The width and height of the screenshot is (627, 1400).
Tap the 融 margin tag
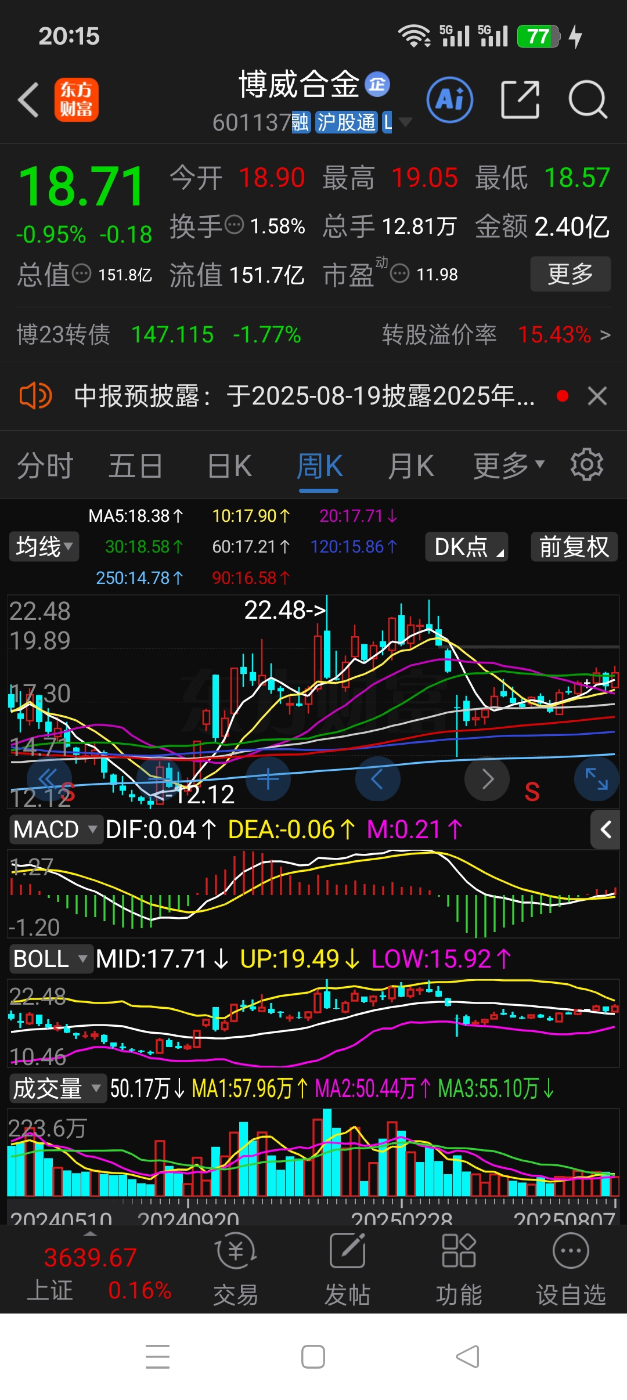[301, 122]
